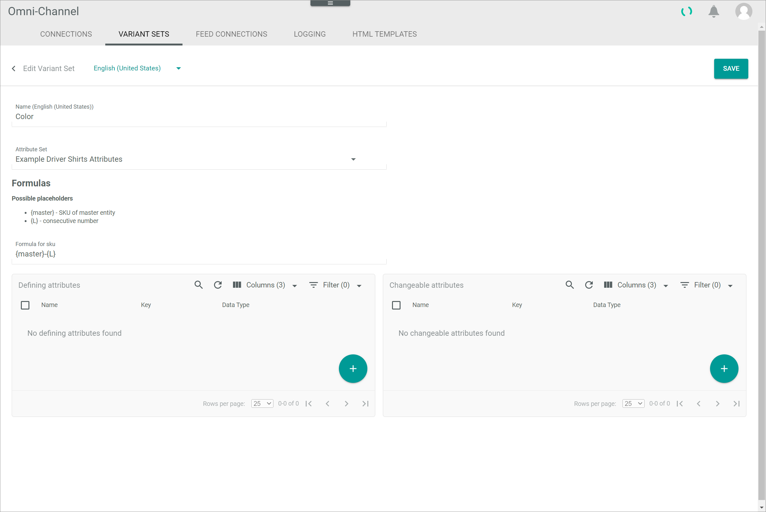Sort Defining attributes by Data Type column
The height and width of the screenshot is (512, 766).
click(236, 305)
